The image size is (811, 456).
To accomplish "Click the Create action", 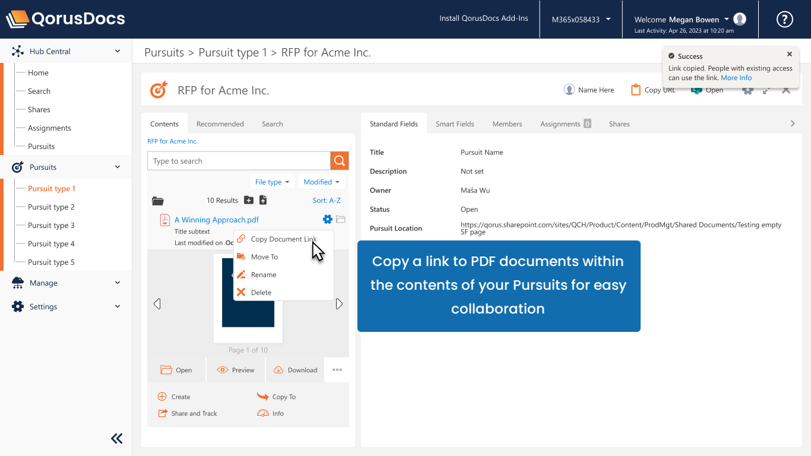I will [x=174, y=397].
